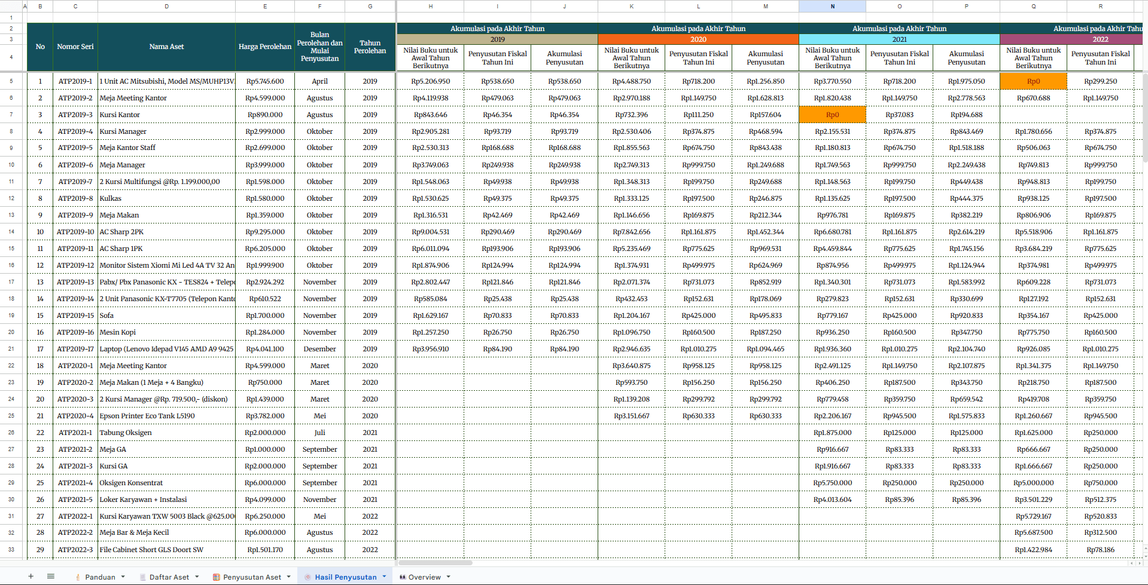The width and height of the screenshot is (1148, 585).
Task: Click the Juli month cell
Action: (319, 432)
